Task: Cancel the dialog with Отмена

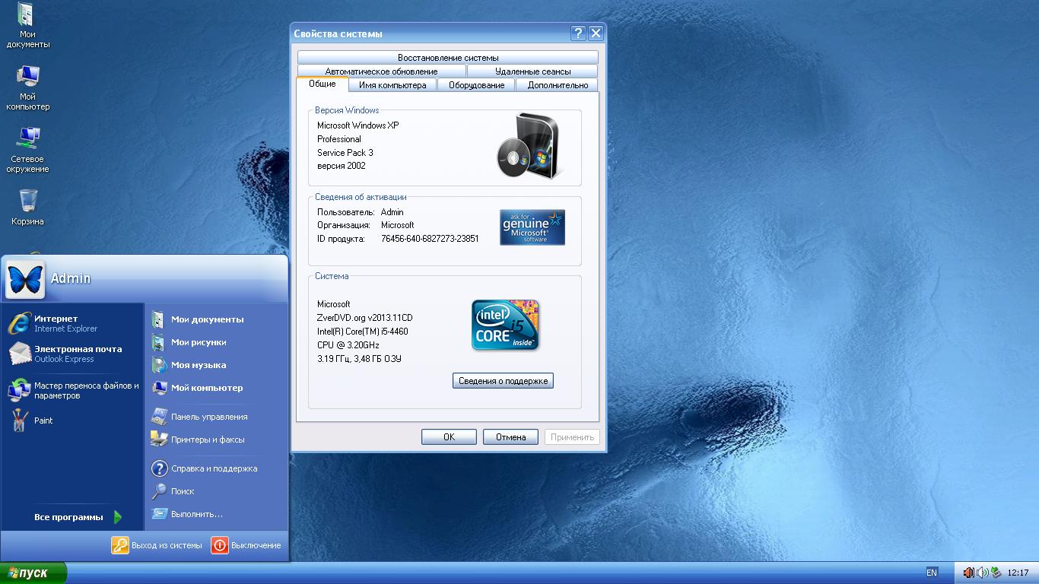Action: [510, 437]
